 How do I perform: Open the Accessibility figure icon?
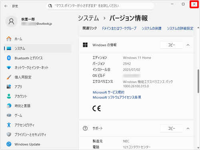(x=9, y=125)
